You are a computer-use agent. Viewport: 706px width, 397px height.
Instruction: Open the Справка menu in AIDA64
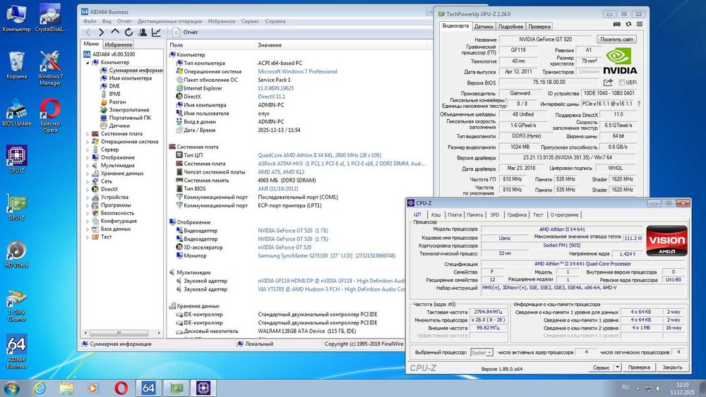pyautogui.click(x=275, y=21)
